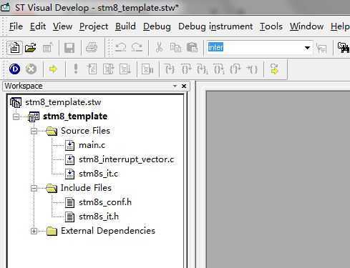Click the yellow arrow Run icon

pos(53,69)
